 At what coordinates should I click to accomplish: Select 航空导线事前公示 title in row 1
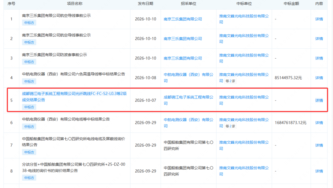(56, 15)
